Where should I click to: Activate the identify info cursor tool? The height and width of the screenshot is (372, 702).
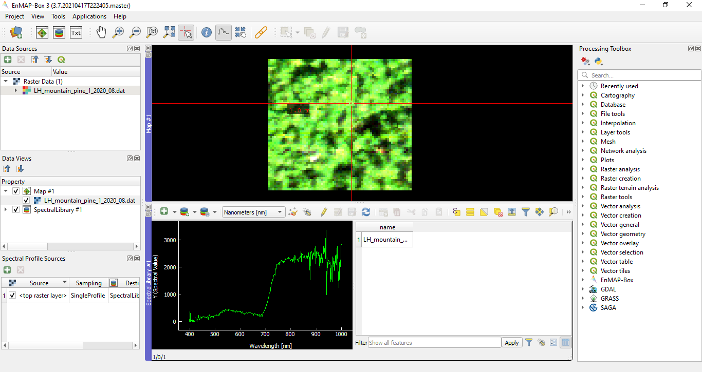click(x=206, y=33)
